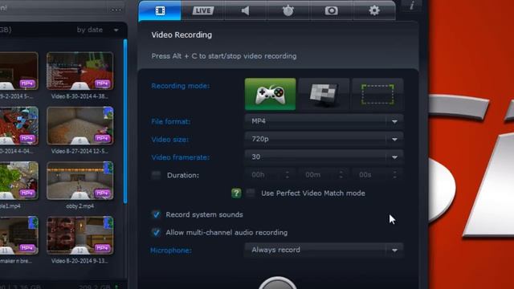Image resolution: width=514 pixels, height=289 pixels.
Task: Select the obby 2.mp4 thumbnail
Action: [80, 181]
